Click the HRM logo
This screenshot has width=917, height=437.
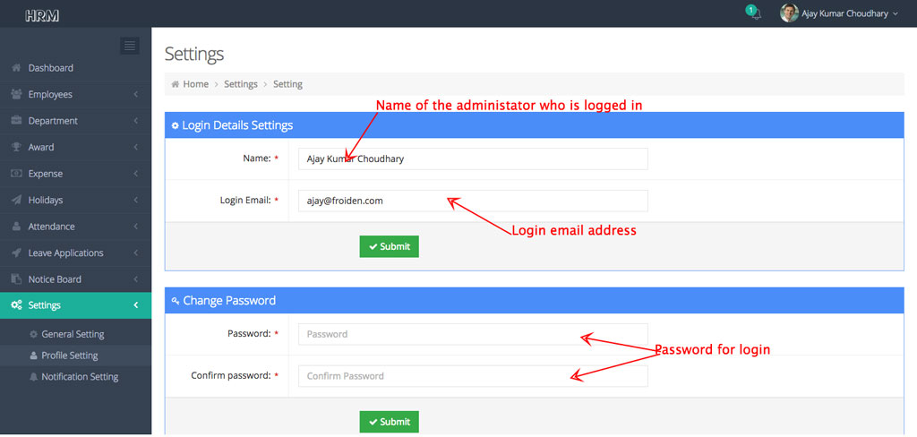coord(42,15)
